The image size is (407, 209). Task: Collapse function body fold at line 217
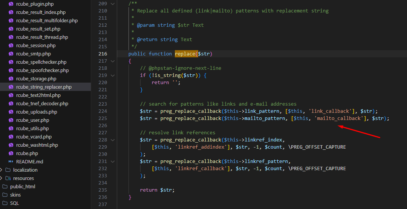(x=112, y=61)
